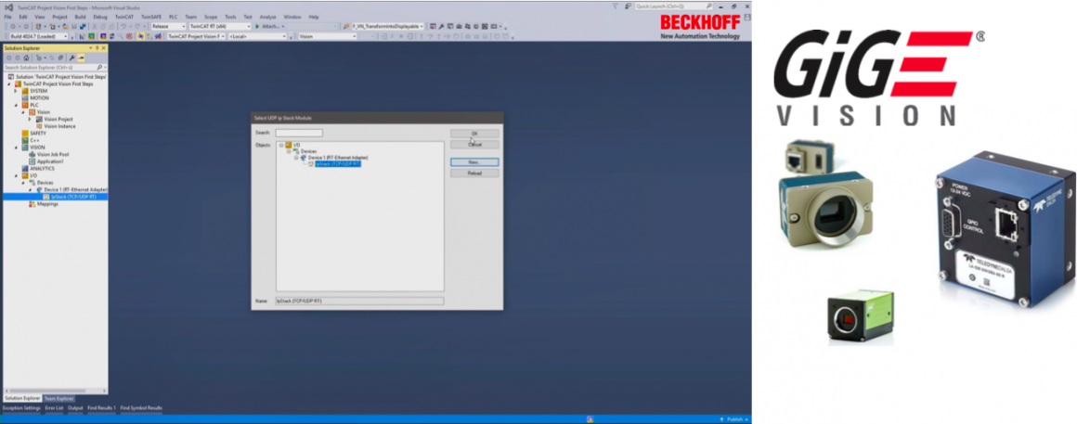Click the TwinCAT Config Mode icon

point(103,36)
